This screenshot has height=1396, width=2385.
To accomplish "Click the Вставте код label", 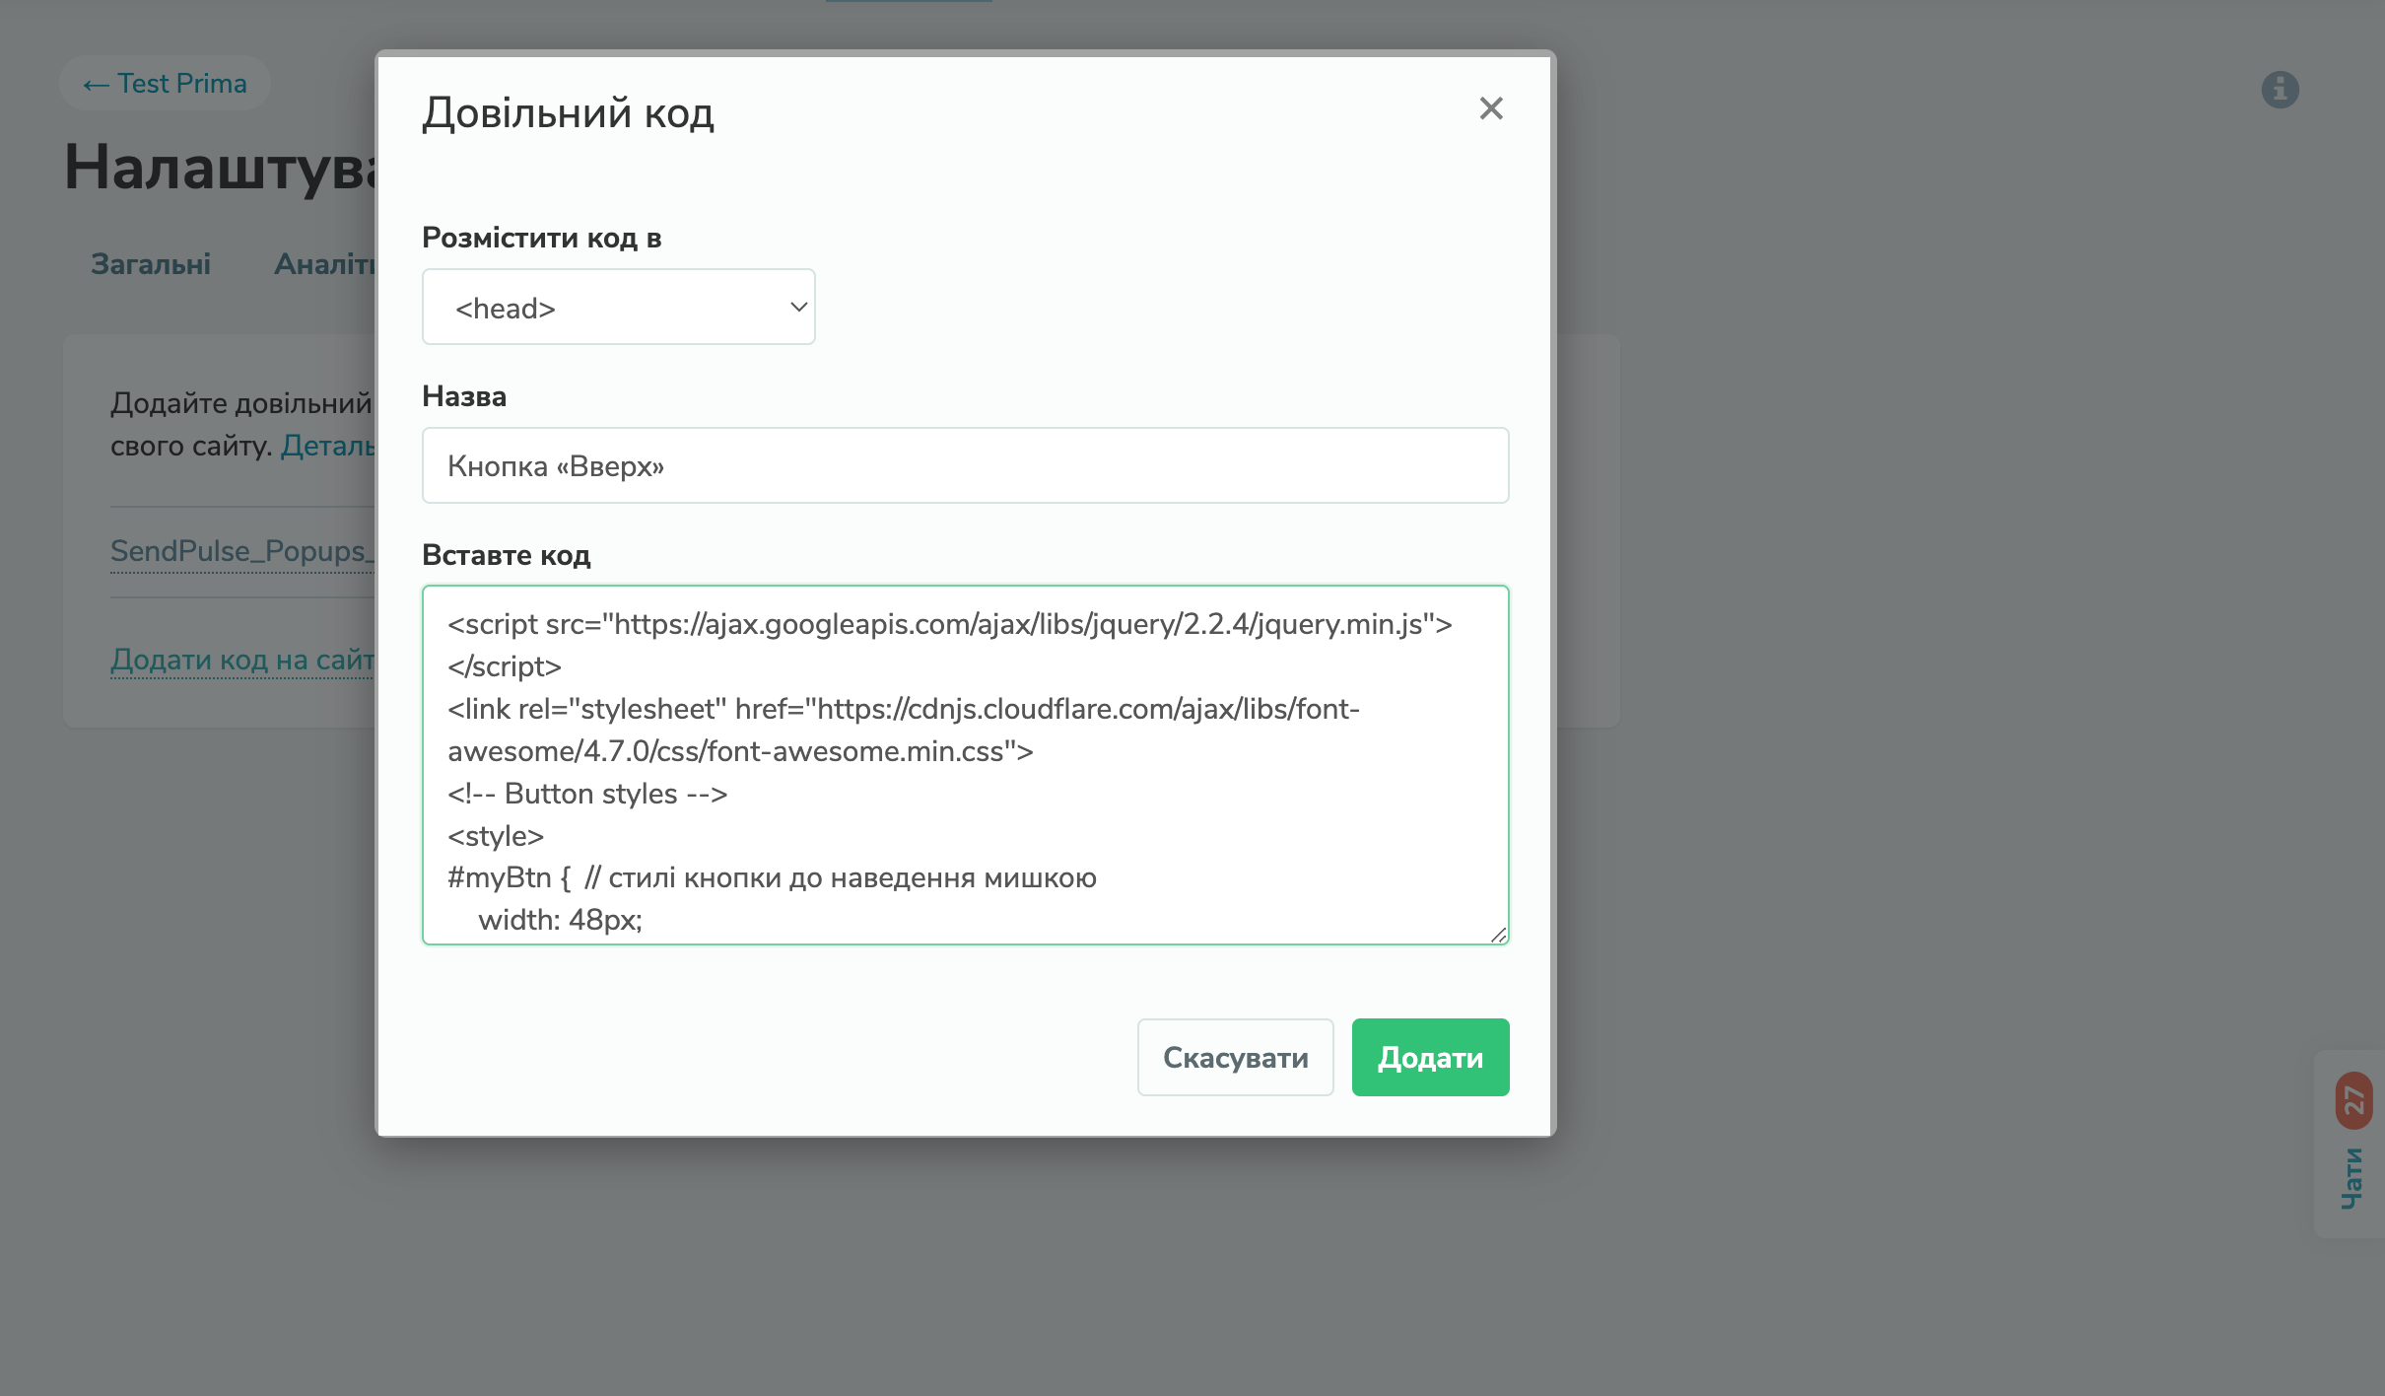I will tap(506, 555).
